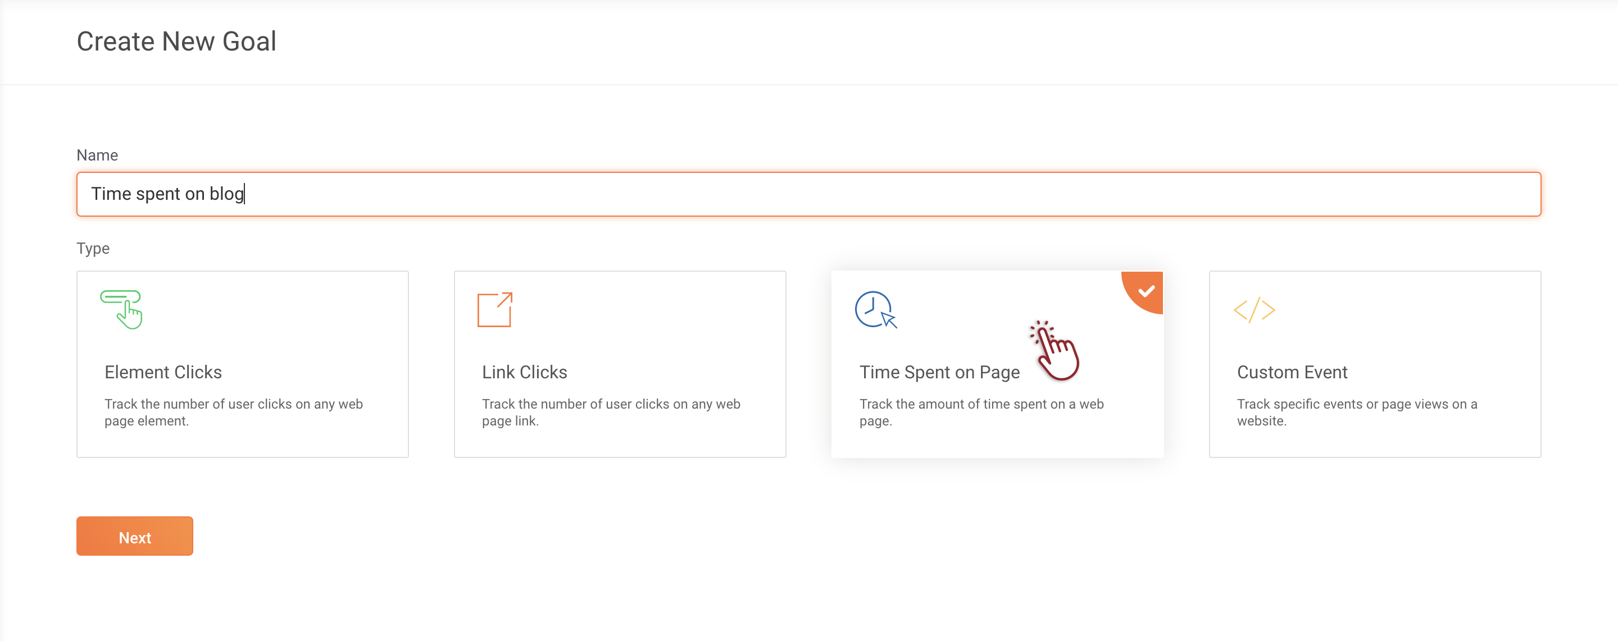1618x641 pixels.
Task: Place cursor in the "Time spent on blog" text
Action: [167, 194]
